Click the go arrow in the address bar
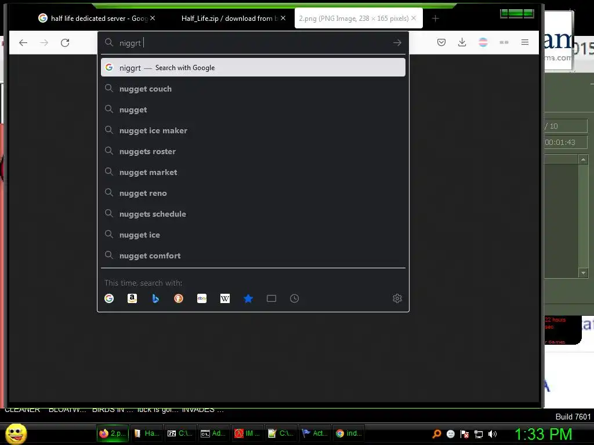The image size is (594, 445). coord(397,43)
